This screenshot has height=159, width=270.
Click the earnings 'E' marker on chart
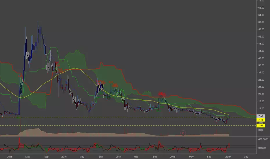(183, 133)
